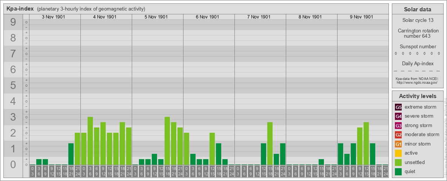Click the 8 Nov 15-18h small bar
The width and height of the screenshot is (447, 181).
pyautogui.click(x=321, y=162)
